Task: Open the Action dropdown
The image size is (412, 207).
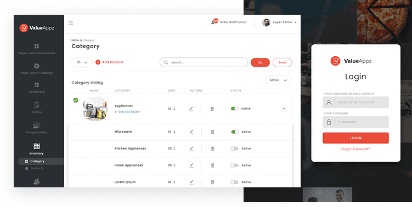Action: click(278, 80)
